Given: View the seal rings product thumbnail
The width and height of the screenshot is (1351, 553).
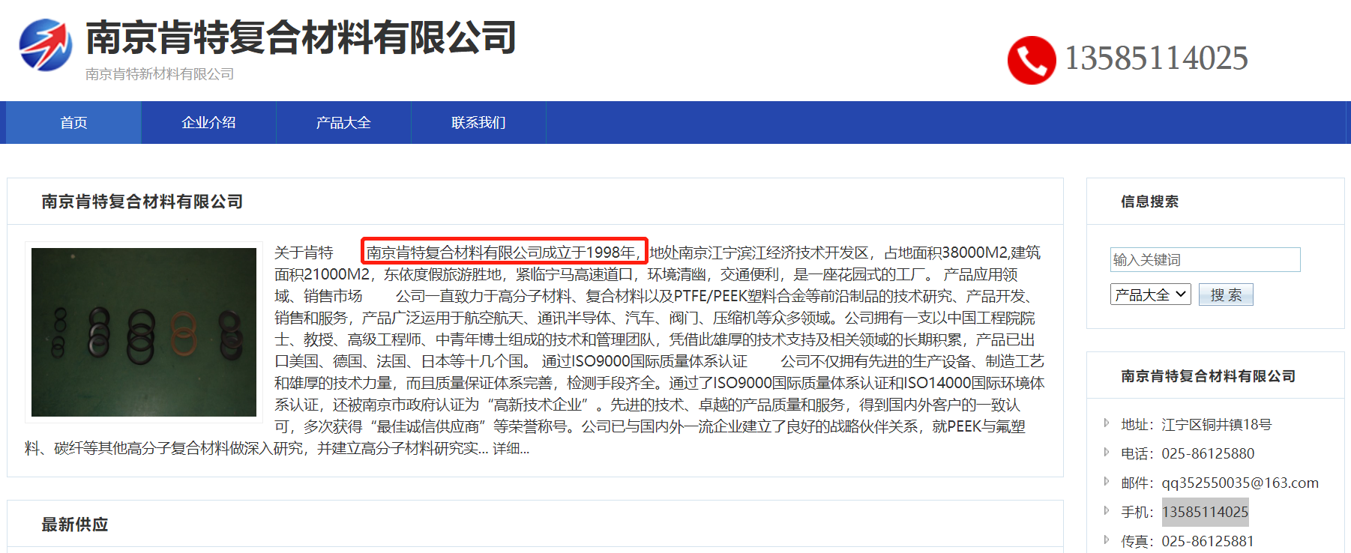Looking at the screenshot, I should (144, 332).
